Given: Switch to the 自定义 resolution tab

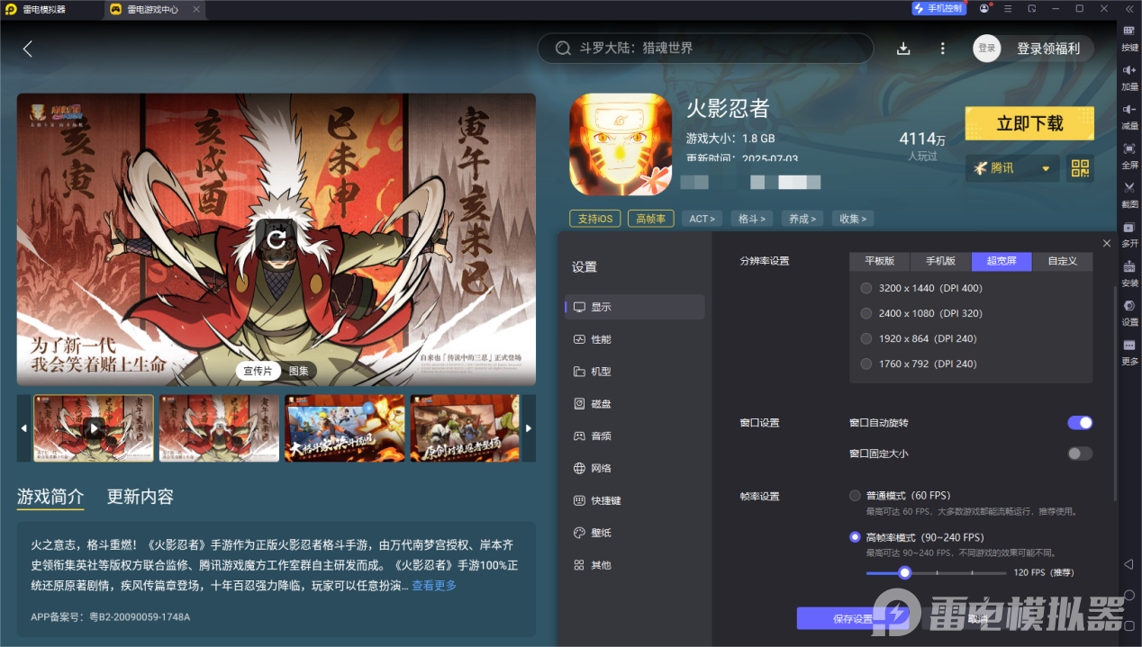Looking at the screenshot, I should click(1062, 261).
